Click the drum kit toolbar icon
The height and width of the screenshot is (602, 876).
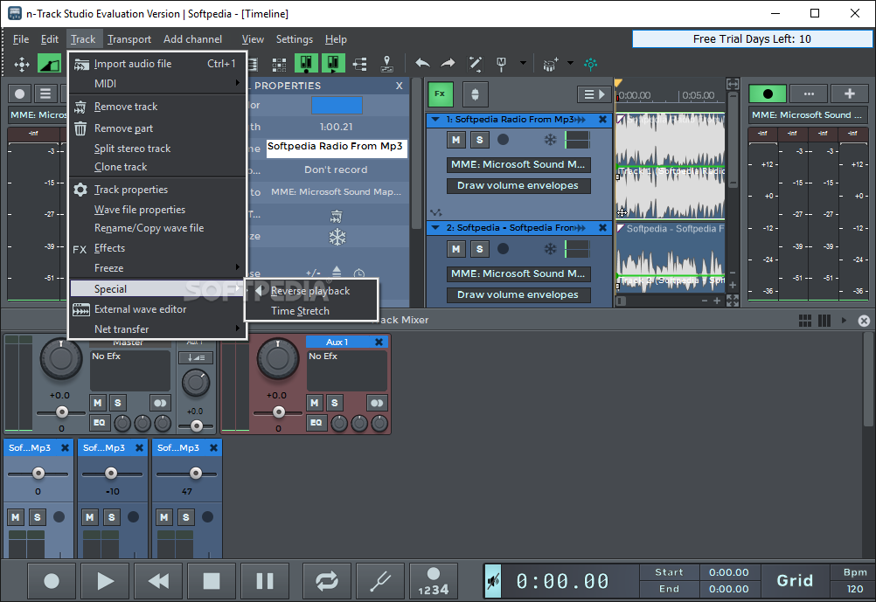pyautogui.click(x=550, y=65)
